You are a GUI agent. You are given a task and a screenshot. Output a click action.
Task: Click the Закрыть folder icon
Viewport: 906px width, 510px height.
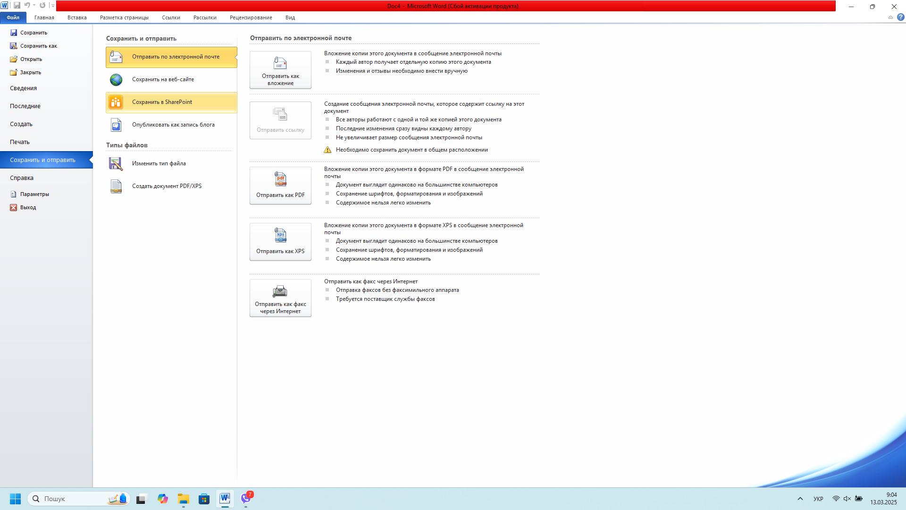point(14,72)
